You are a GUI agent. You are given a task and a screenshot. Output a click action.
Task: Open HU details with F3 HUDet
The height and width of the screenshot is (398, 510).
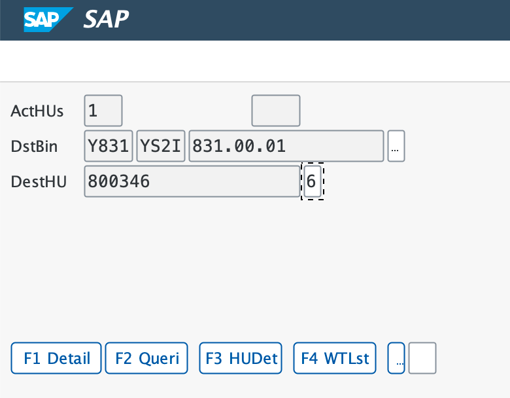pos(241,358)
